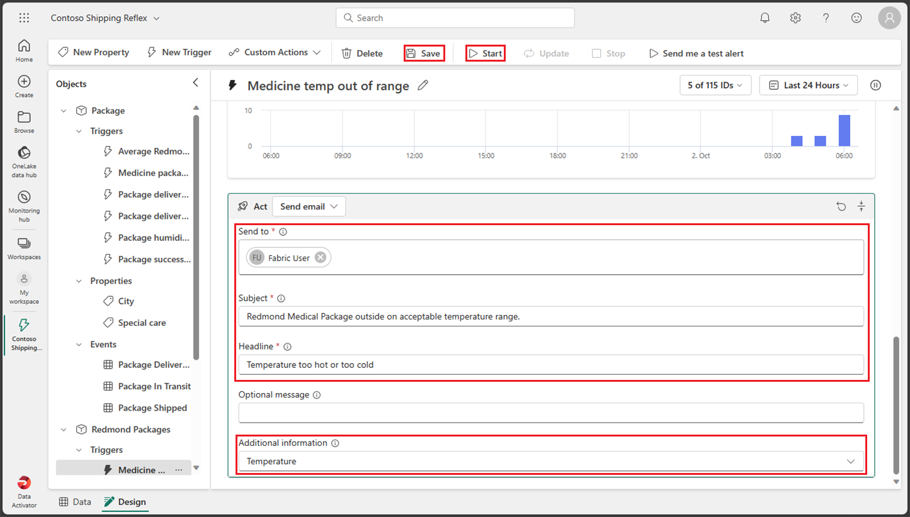
Task: Open notifications bell icon
Action: (x=765, y=18)
